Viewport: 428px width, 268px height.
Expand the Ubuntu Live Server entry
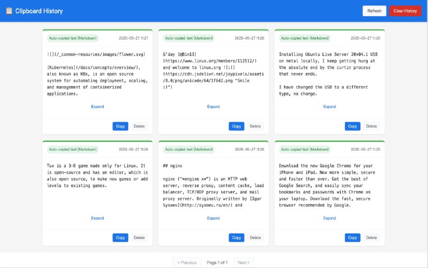[330, 107]
